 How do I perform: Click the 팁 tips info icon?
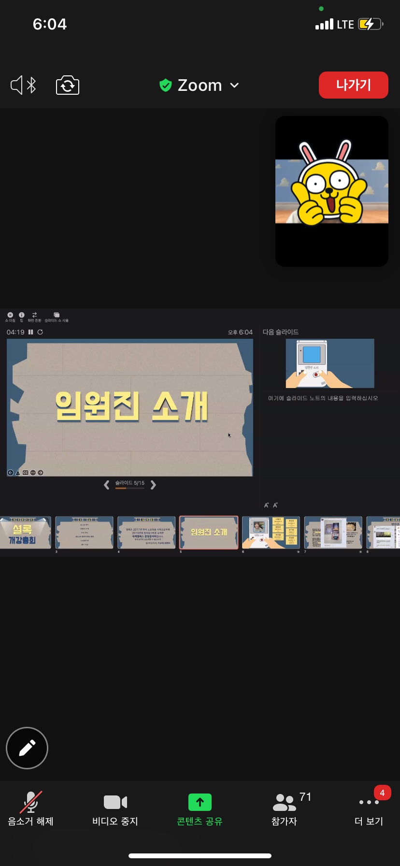click(x=22, y=317)
